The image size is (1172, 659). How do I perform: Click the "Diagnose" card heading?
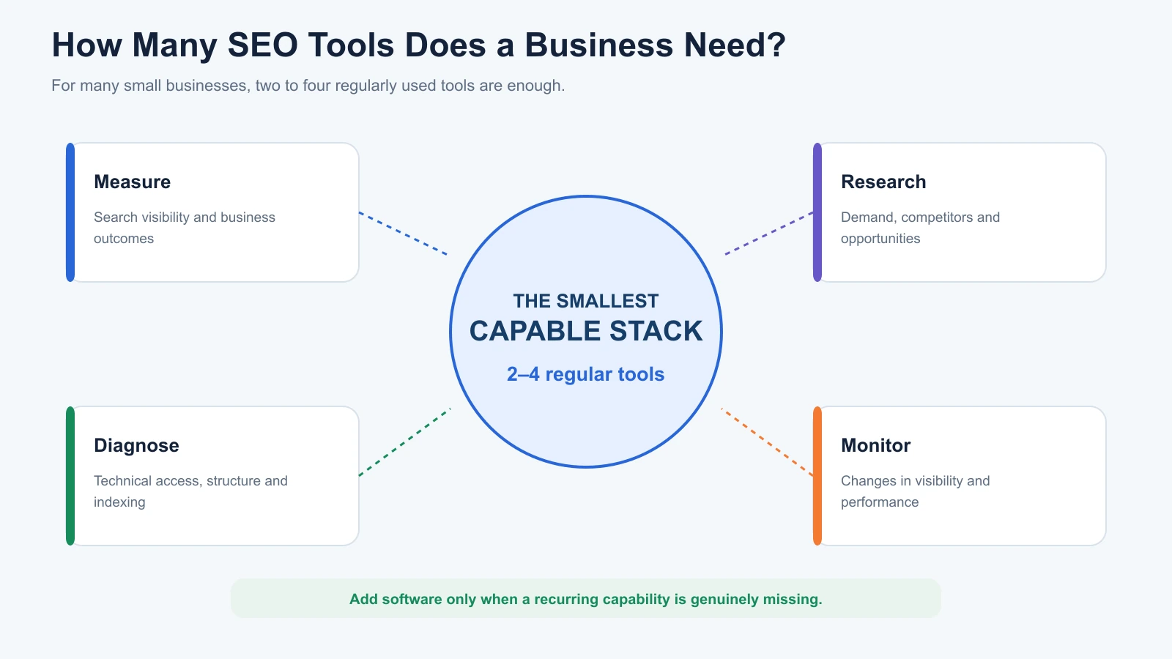pyautogui.click(x=136, y=445)
